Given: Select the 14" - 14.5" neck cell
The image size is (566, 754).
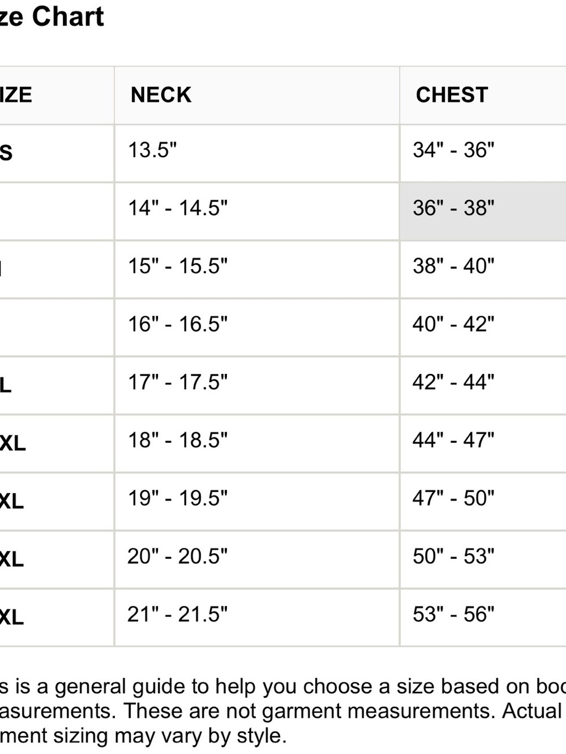Looking at the screenshot, I should 257,212.
